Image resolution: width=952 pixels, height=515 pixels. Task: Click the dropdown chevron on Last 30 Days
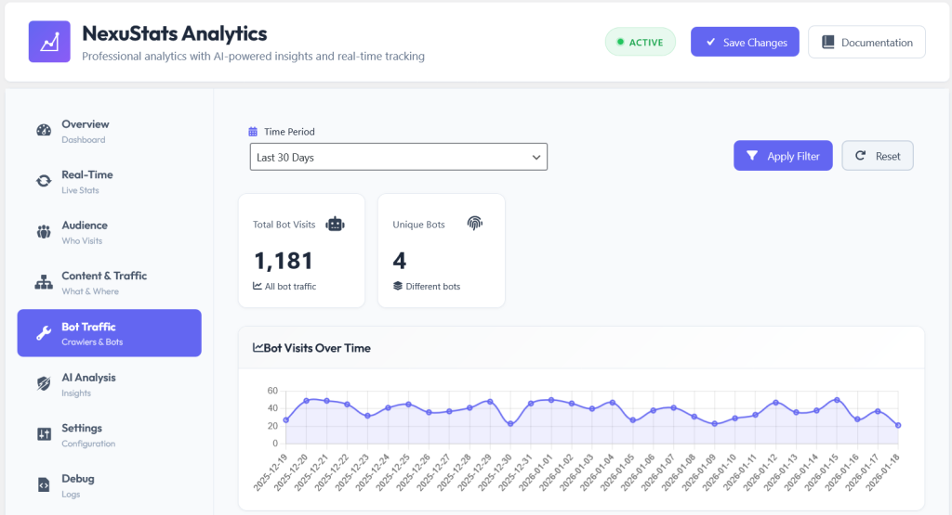(x=536, y=158)
